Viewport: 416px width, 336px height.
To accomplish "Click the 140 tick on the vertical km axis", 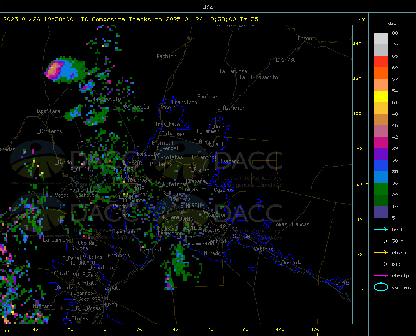I will pyautogui.click(x=357, y=43).
